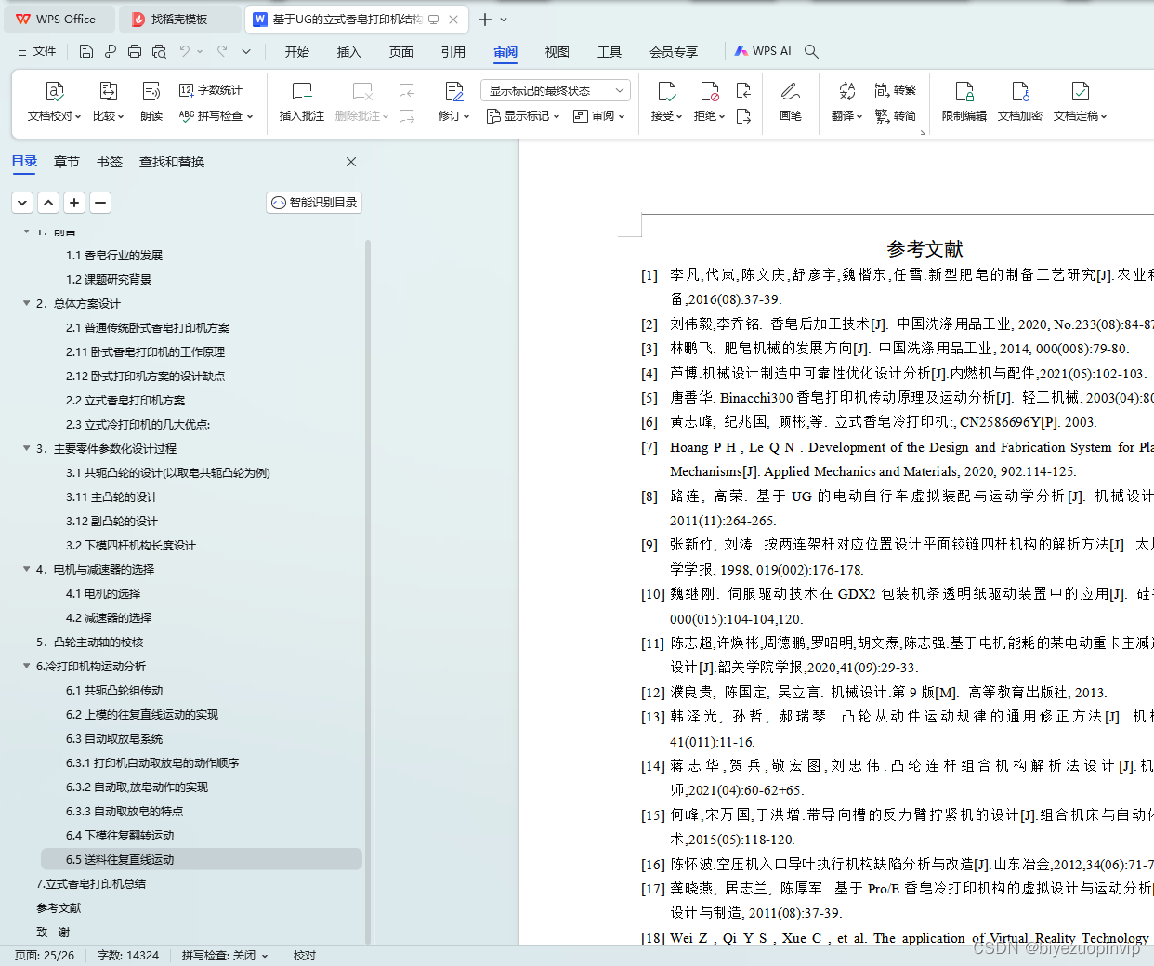Open the 文档校对 proofreading tool

click(54, 102)
